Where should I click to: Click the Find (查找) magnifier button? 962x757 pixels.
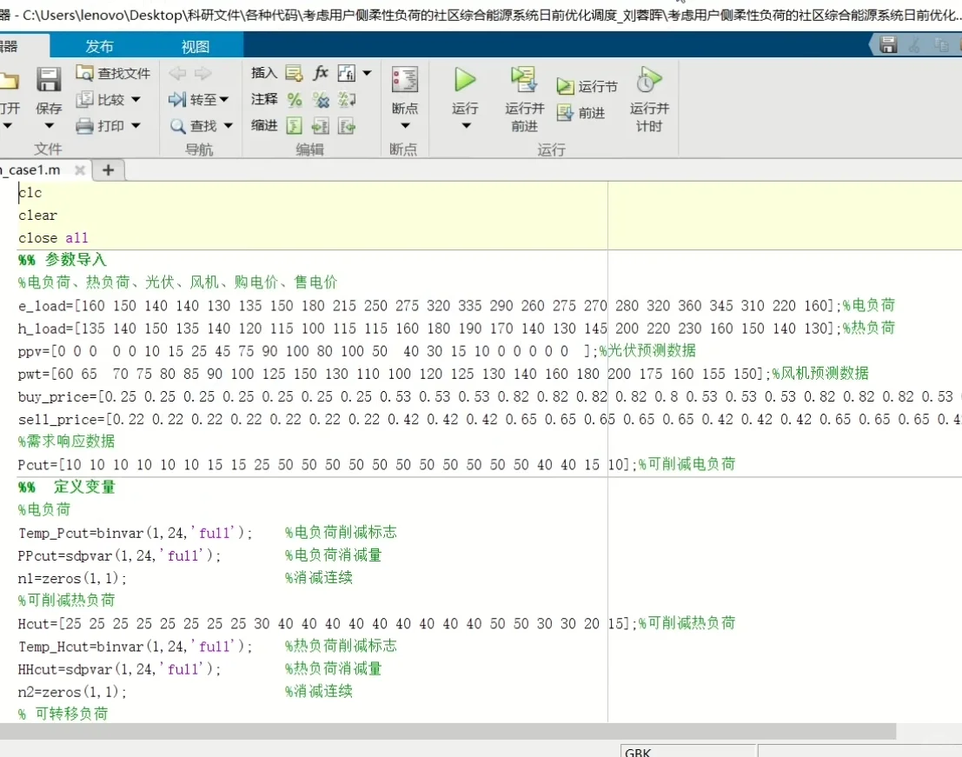194,126
